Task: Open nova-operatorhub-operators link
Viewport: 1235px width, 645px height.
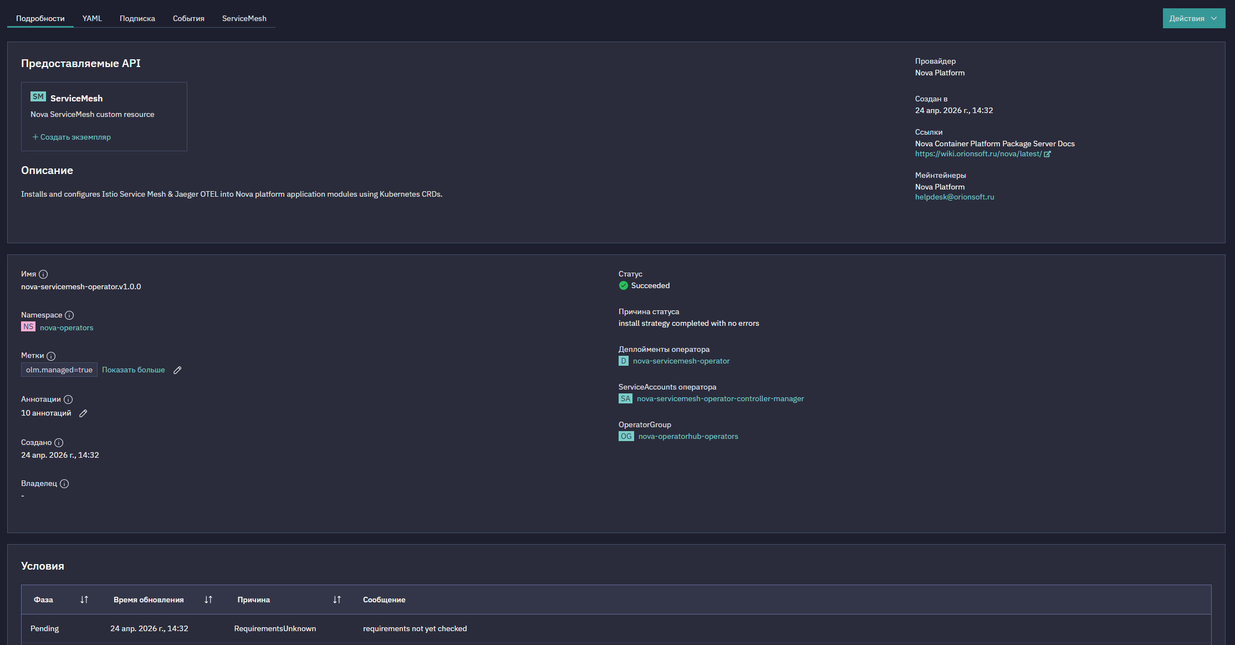Action: (688, 436)
